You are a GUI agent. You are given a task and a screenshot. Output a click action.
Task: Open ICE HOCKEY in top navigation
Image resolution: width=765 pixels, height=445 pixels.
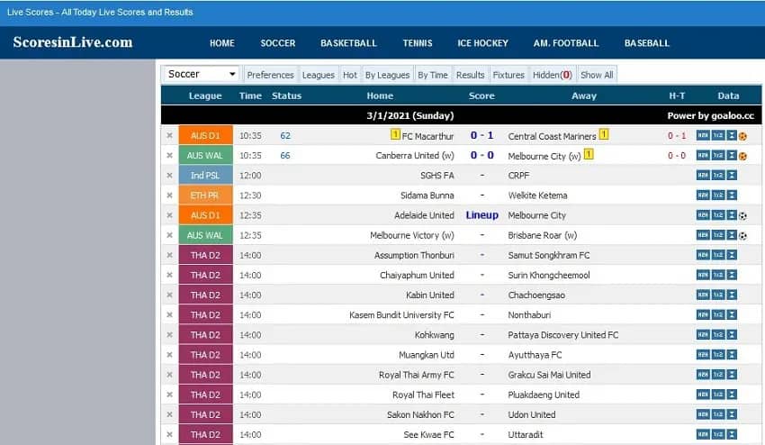(x=482, y=43)
